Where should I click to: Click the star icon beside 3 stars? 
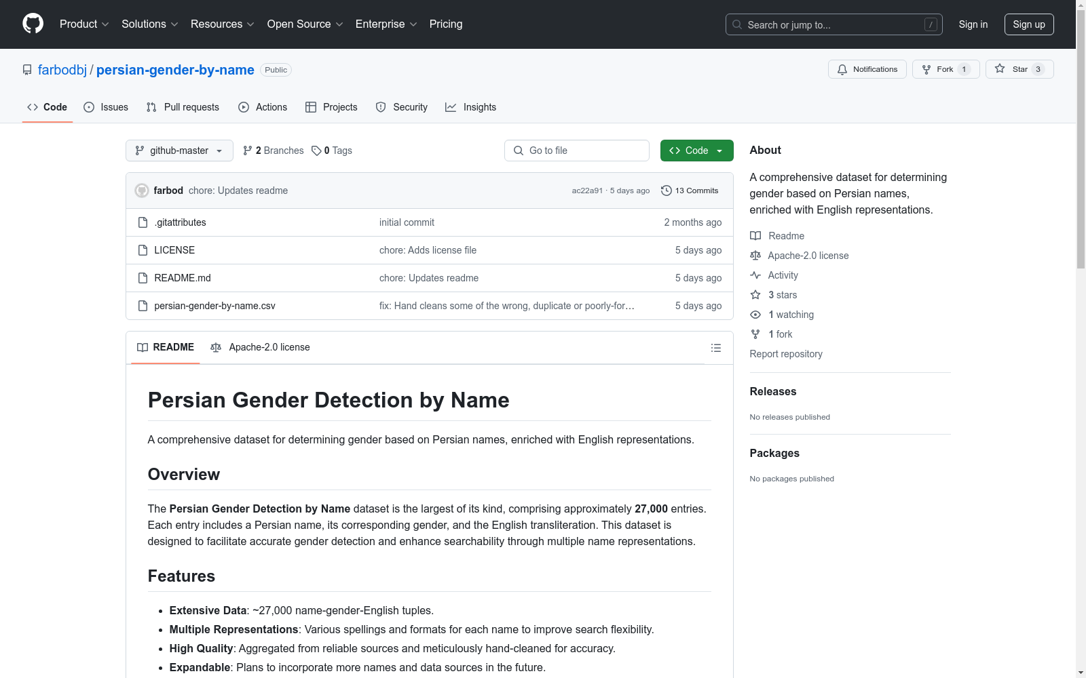[x=755, y=295]
